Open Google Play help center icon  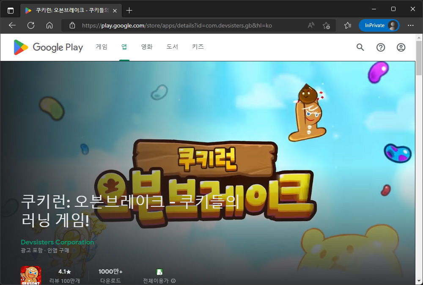(x=381, y=47)
